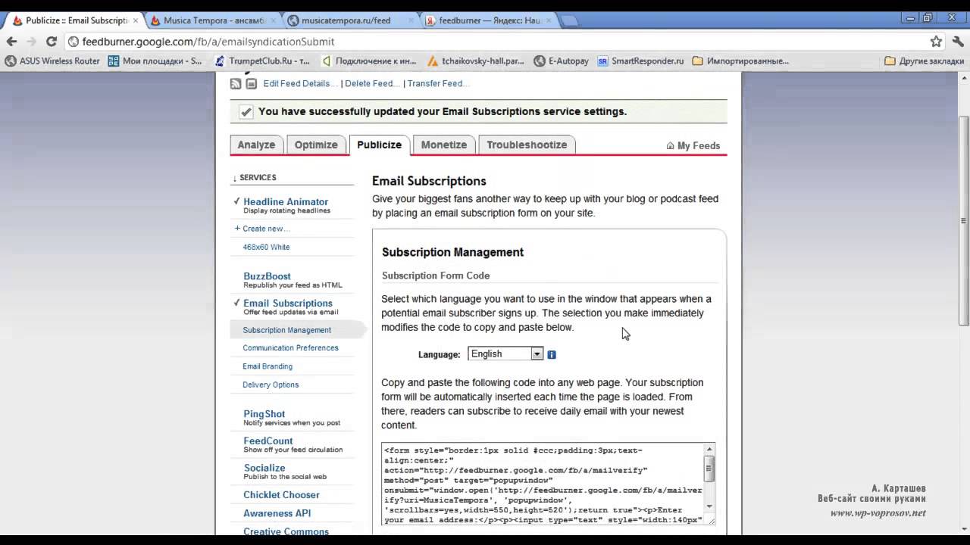Open Socialize service
This screenshot has width=970, height=545.
pyautogui.click(x=264, y=468)
